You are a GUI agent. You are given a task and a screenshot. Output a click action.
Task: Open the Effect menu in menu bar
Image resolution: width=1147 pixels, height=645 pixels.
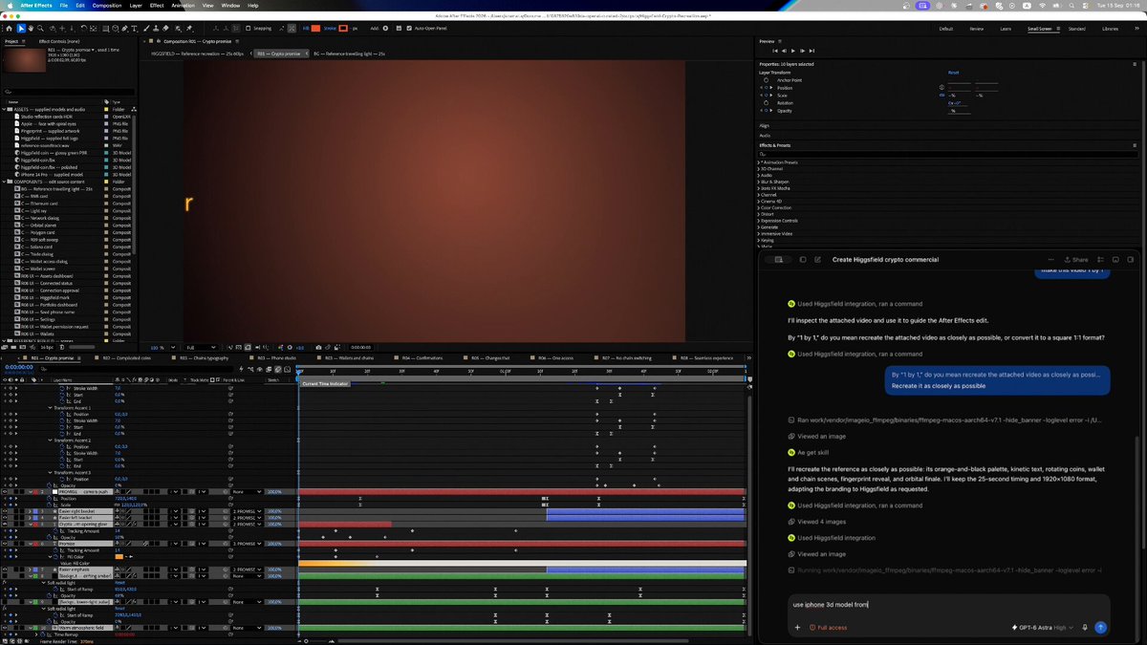(x=157, y=6)
